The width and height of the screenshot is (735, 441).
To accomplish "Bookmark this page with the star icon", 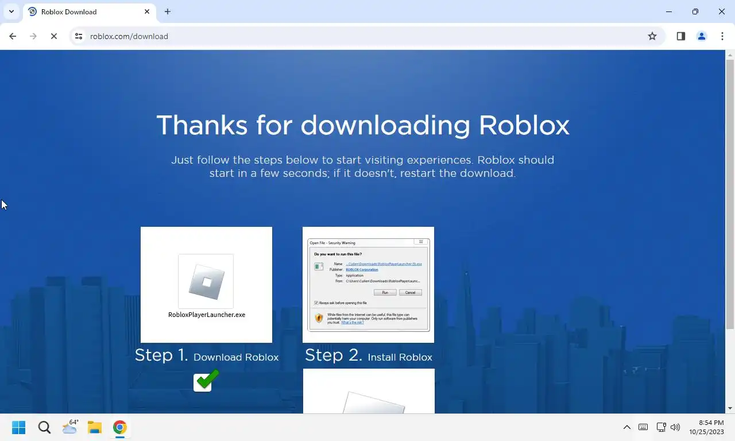I will (x=652, y=36).
